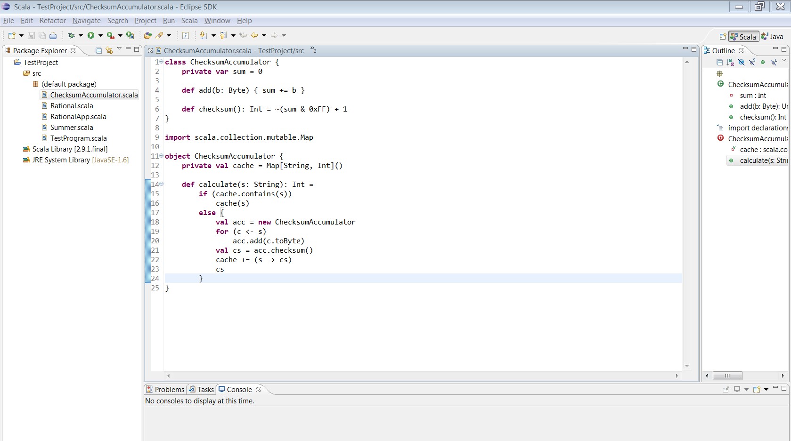Image resolution: width=791 pixels, height=441 pixels.
Task: Open the Scala menu
Action: 189,21
